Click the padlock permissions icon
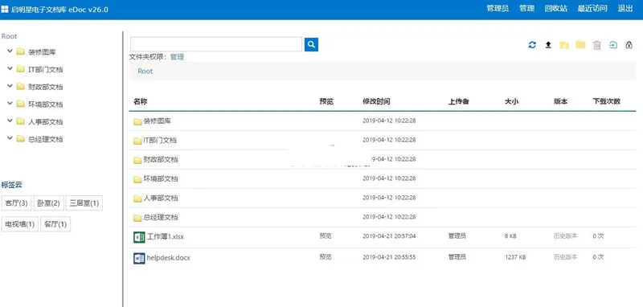Screen dimensions: 643x307 pyautogui.click(x=629, y=45)
